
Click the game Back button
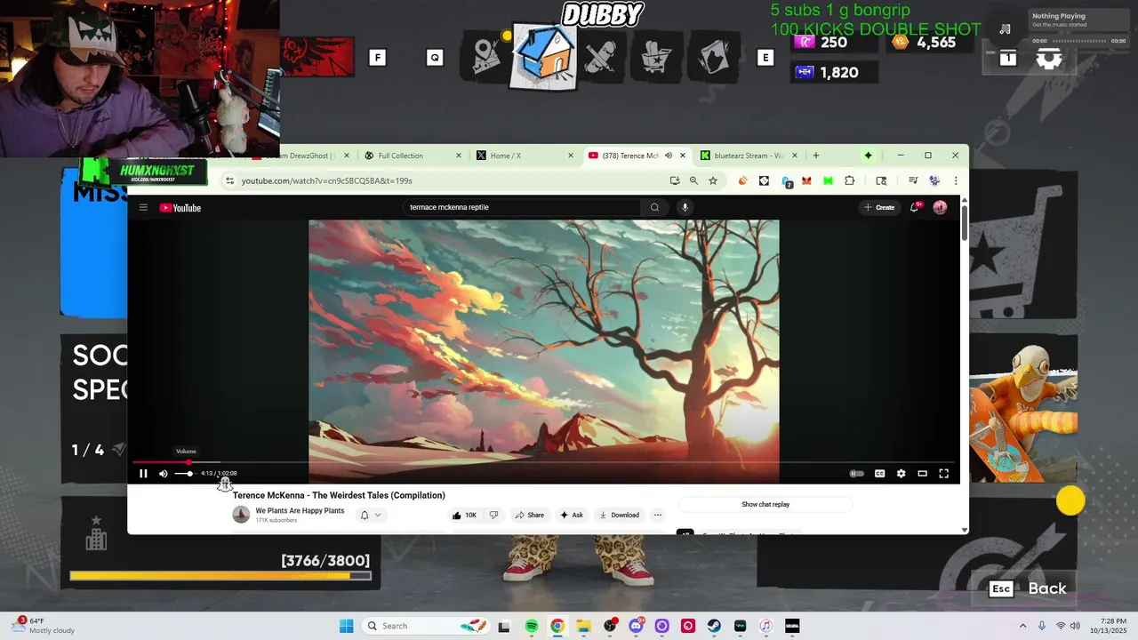click(x=1029, y=588)
